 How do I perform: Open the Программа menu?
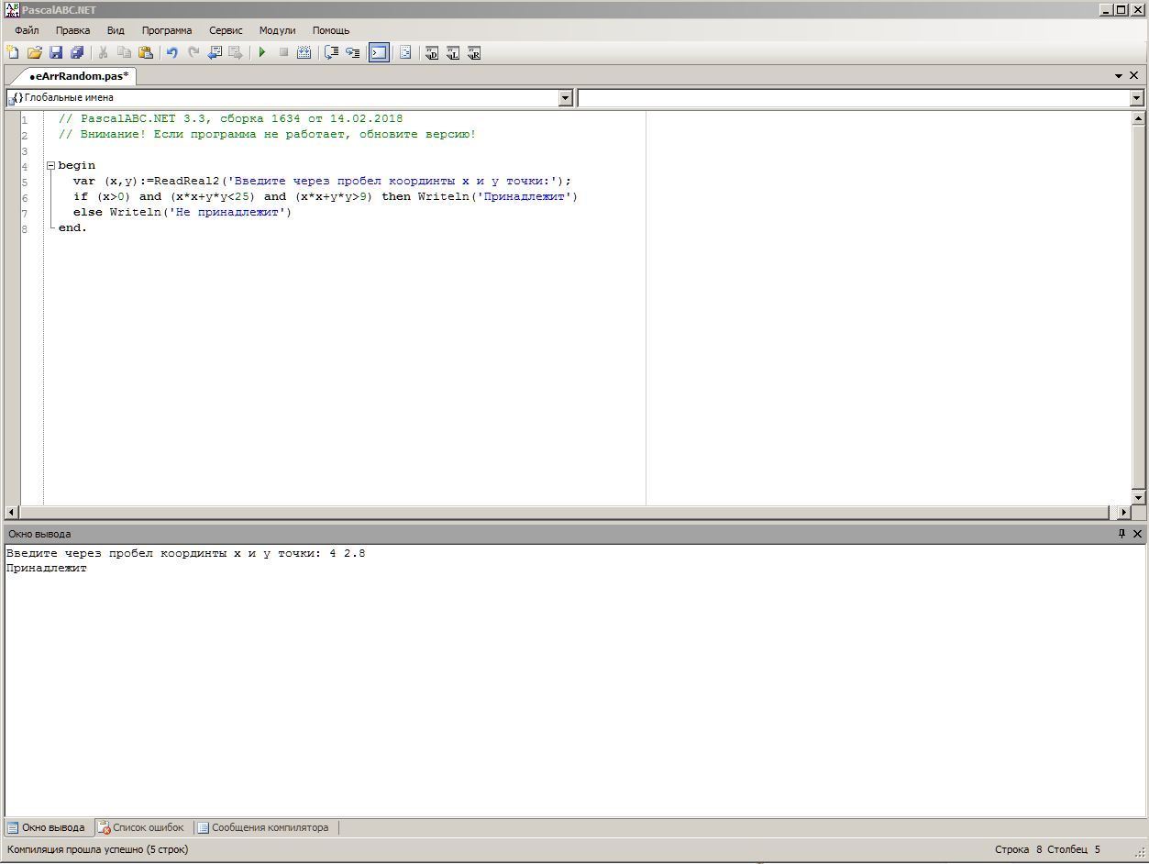[166, 30]
